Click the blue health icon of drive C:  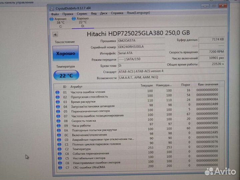point(52,19)
